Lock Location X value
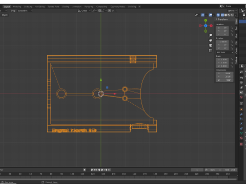The image size is (246, 184). pos(232,28)
